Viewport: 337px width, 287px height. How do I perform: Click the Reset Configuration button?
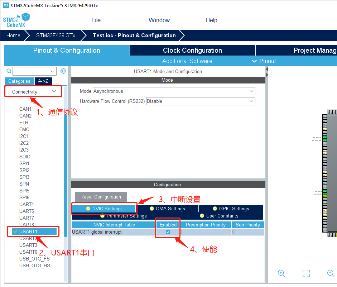pyautogui.click(x=101, y=197)
